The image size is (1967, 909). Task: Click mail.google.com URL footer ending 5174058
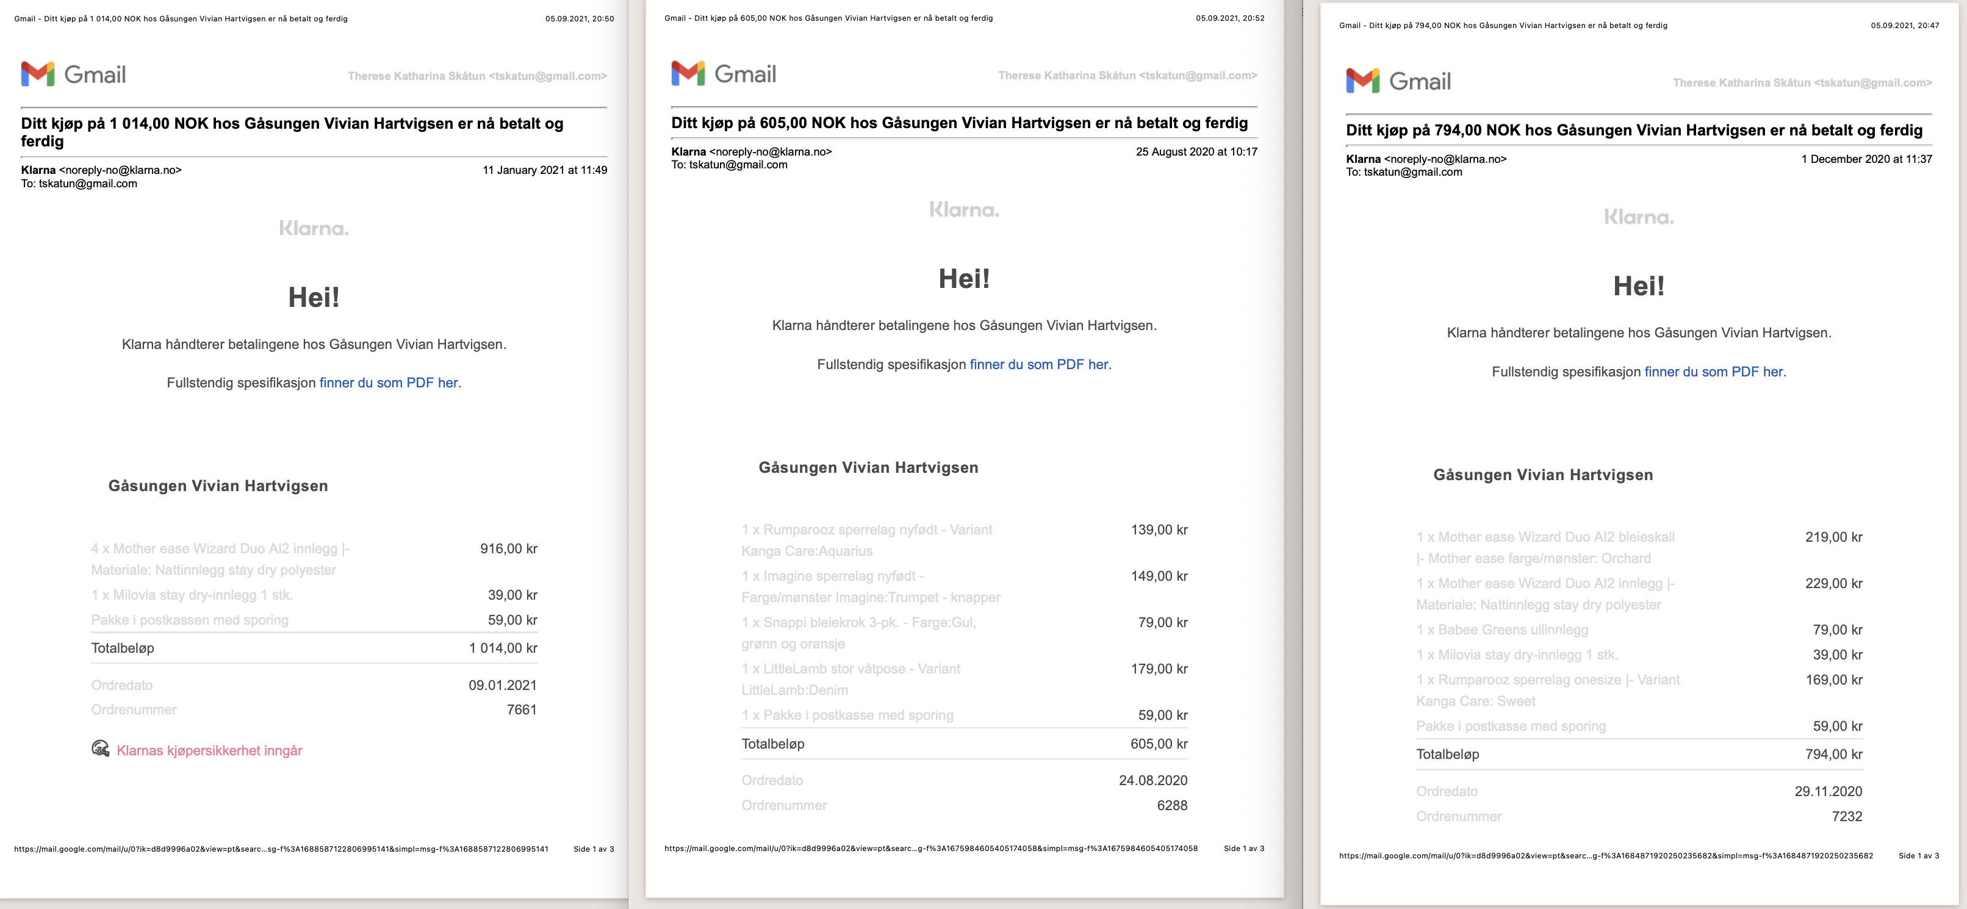tap(931, 848)
